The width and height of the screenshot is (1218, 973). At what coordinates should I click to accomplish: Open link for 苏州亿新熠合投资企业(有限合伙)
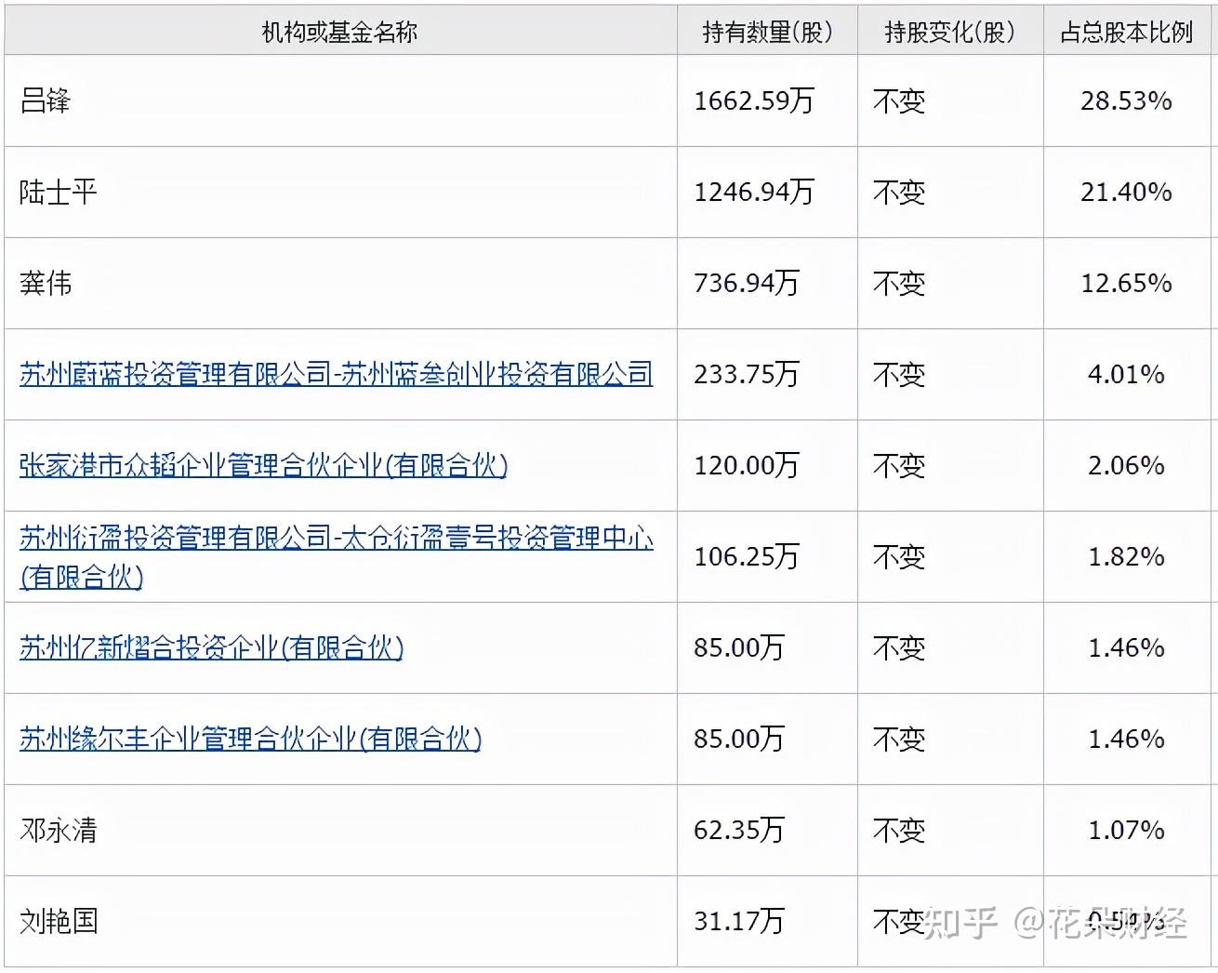point(212,648)
